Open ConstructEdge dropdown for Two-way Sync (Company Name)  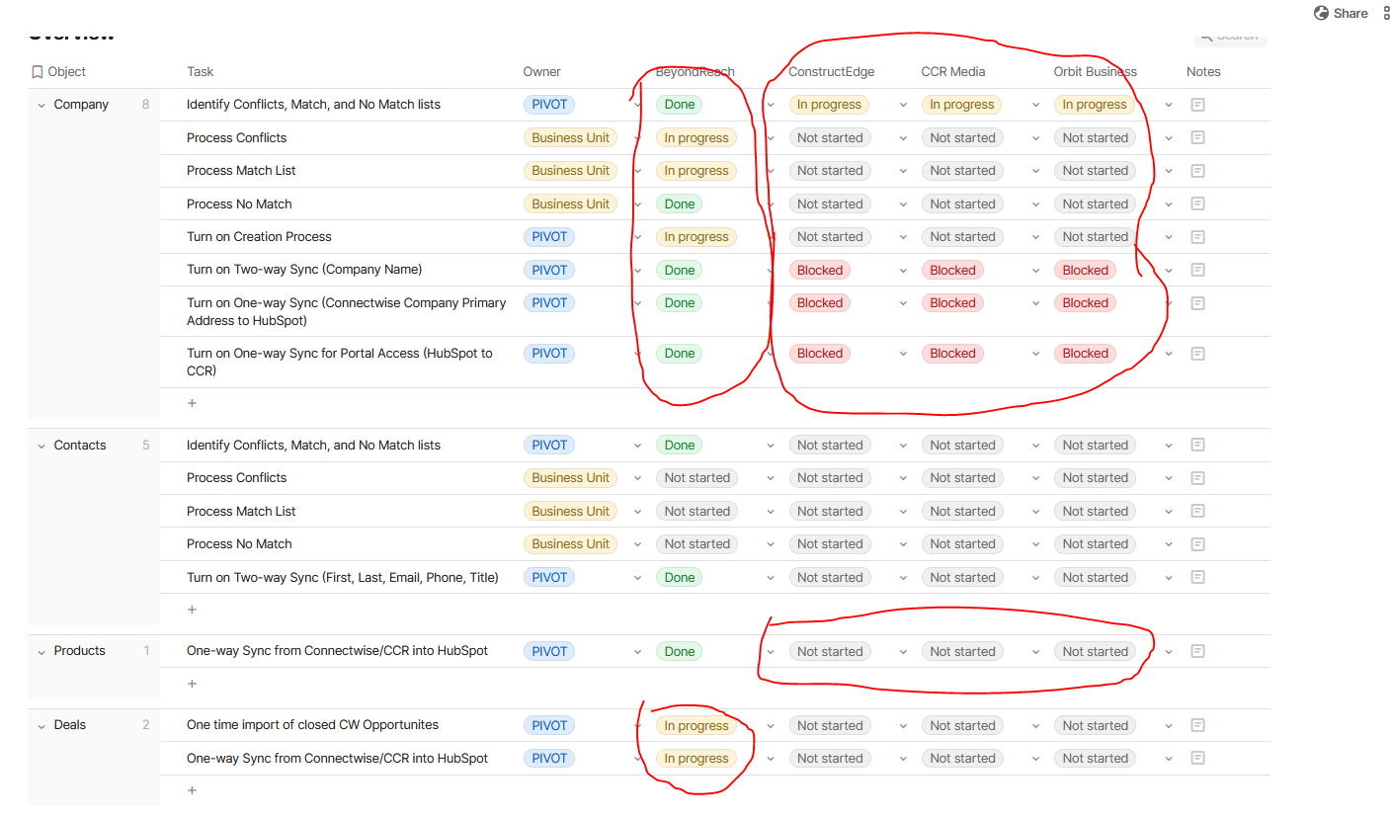click(903, 271)
